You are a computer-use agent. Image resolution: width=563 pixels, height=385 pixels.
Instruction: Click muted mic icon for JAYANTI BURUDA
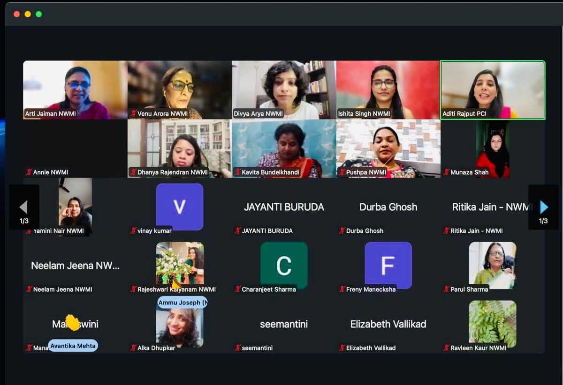(238, 230)
